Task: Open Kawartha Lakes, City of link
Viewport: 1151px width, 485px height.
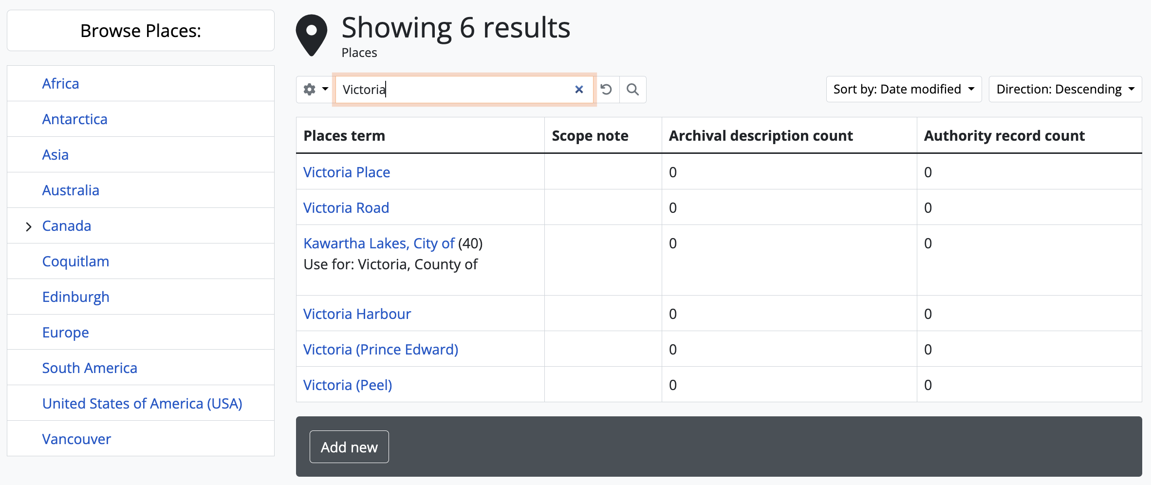Action: [378, 243]
